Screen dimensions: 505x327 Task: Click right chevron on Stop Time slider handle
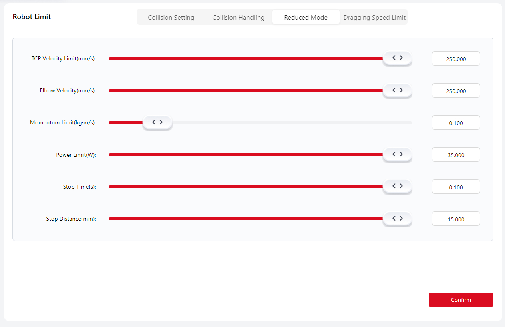point(401,186)
